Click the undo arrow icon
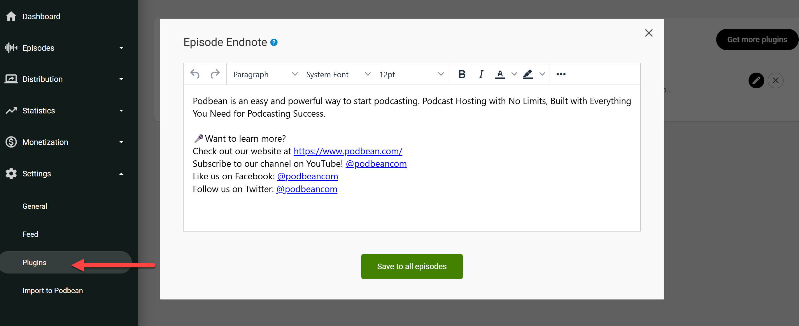 click(195, 74)
